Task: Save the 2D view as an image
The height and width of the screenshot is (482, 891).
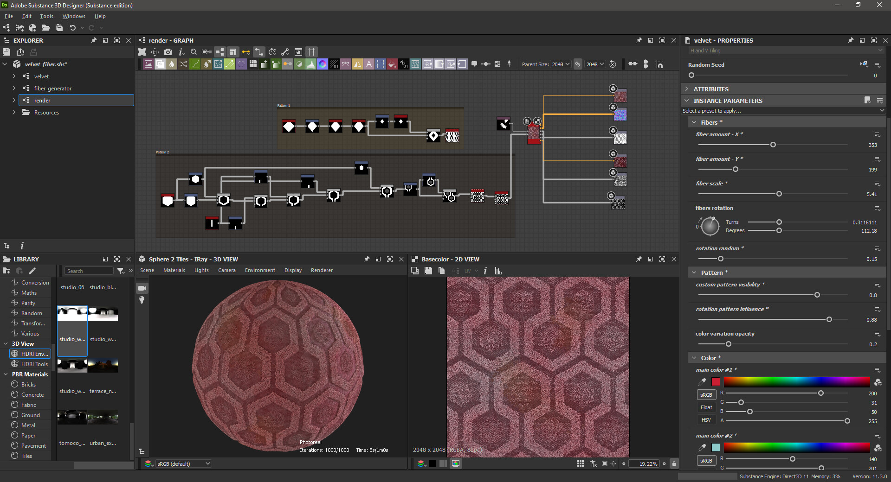Action: tap(428, 271)
